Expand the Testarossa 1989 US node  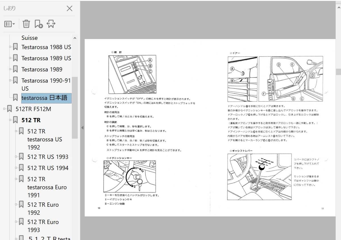[11, 58]
